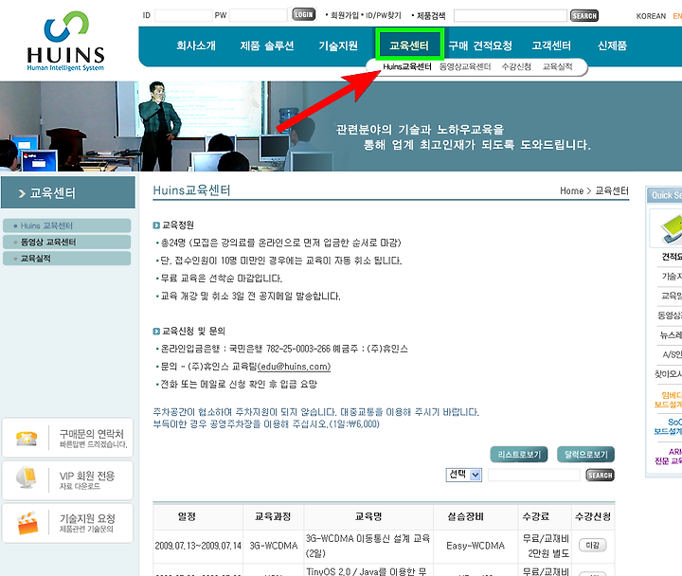Focus the course search input field
The height and width of the screenshot is (576, 682).
point(533,475)
